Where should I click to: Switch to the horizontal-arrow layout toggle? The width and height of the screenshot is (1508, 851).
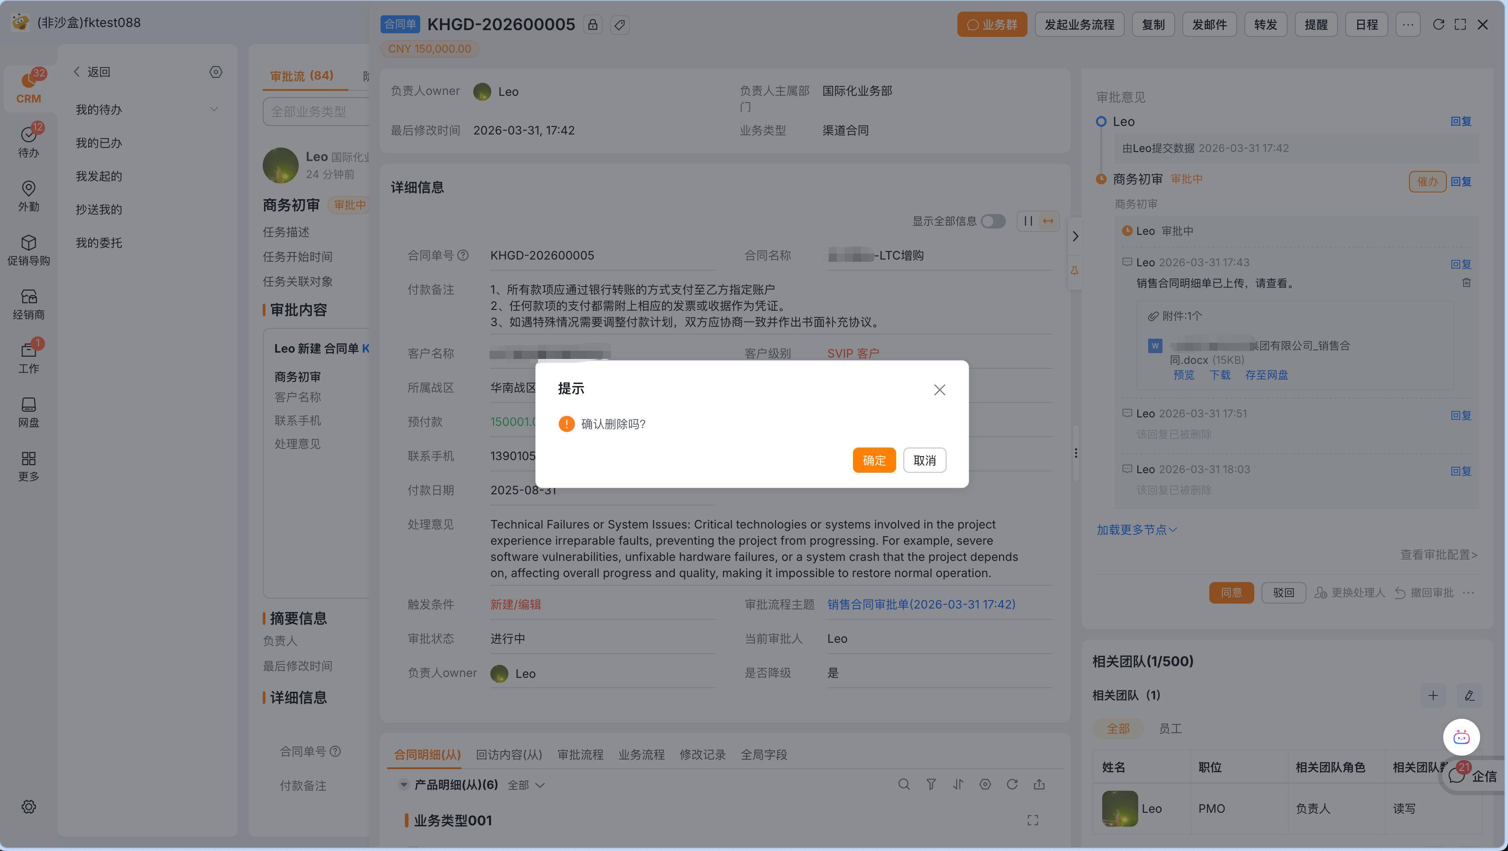pyautogui.click(x=1049, y=221)
